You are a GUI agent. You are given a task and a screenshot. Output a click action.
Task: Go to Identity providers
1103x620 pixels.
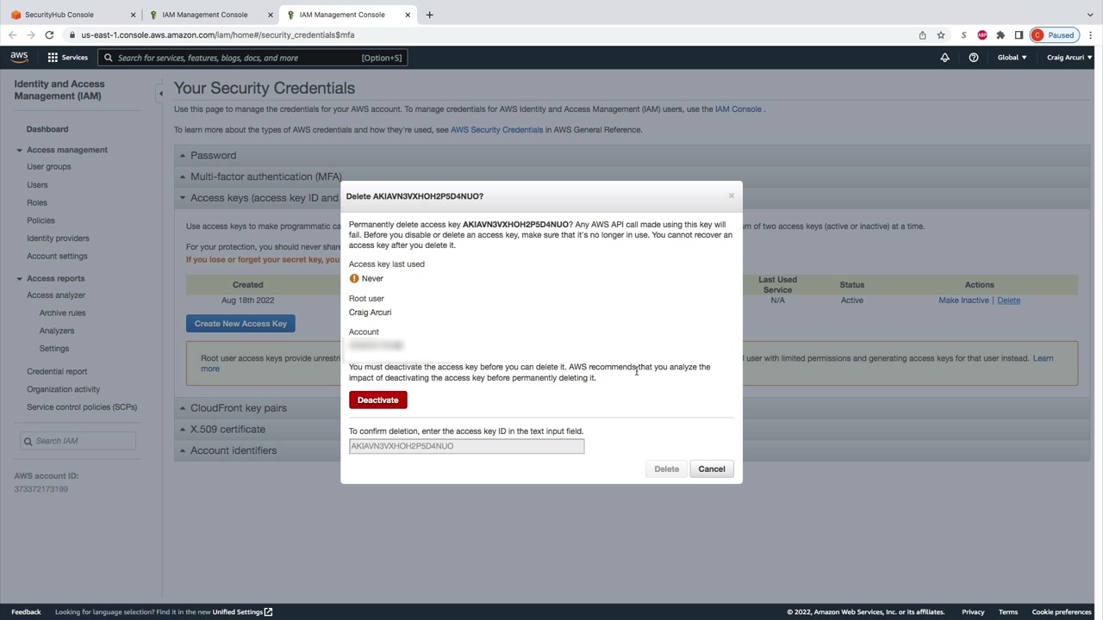coord(58,239)
